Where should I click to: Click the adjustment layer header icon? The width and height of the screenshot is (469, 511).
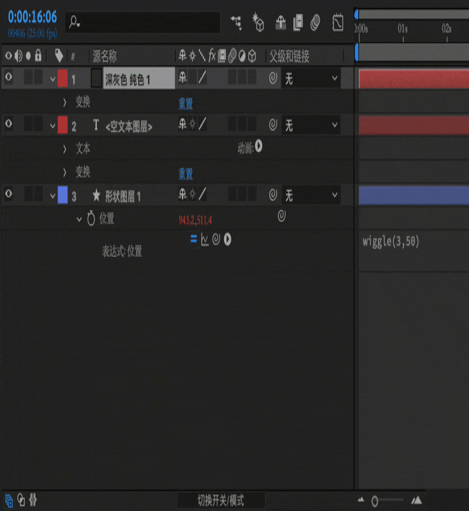click(x=242, y=56)
